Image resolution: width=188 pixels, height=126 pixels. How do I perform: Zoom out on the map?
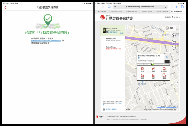(174, 48)
